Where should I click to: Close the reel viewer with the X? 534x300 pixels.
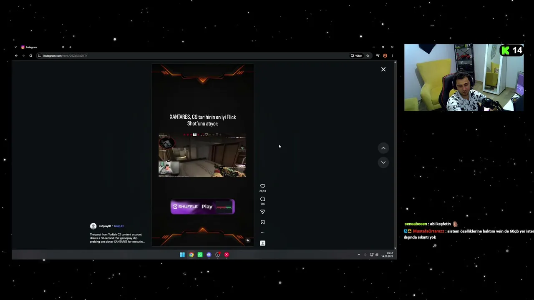coord(383,69)
